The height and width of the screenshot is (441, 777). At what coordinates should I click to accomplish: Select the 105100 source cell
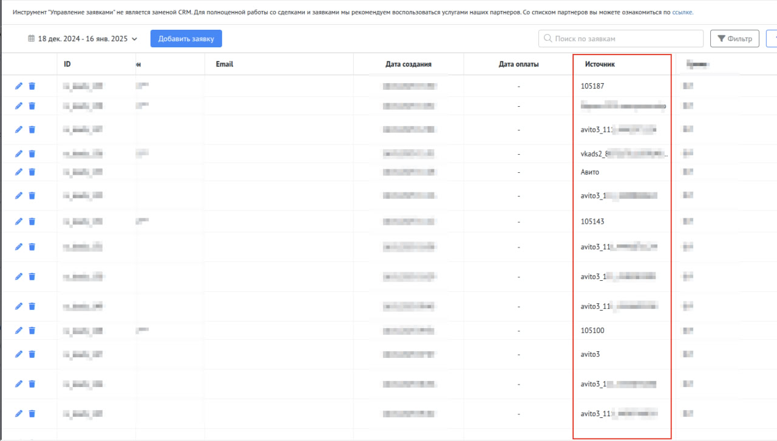coord(592,331)
